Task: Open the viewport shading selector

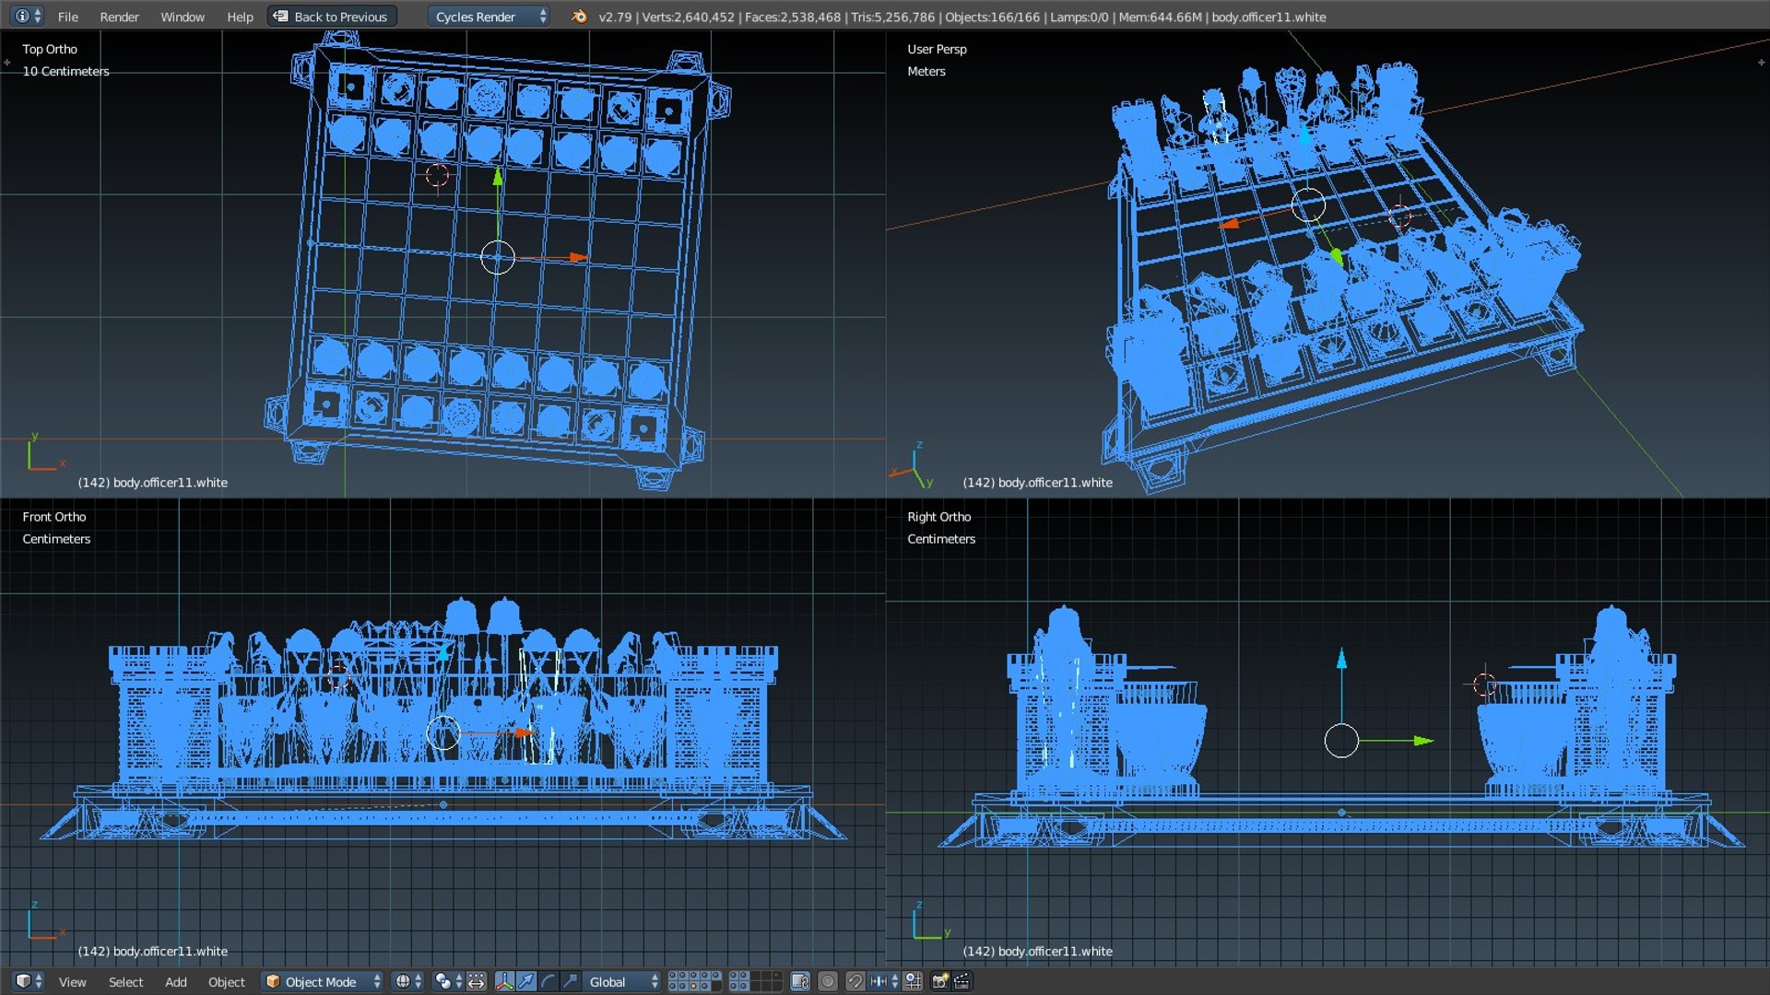Action: [408, 982]
